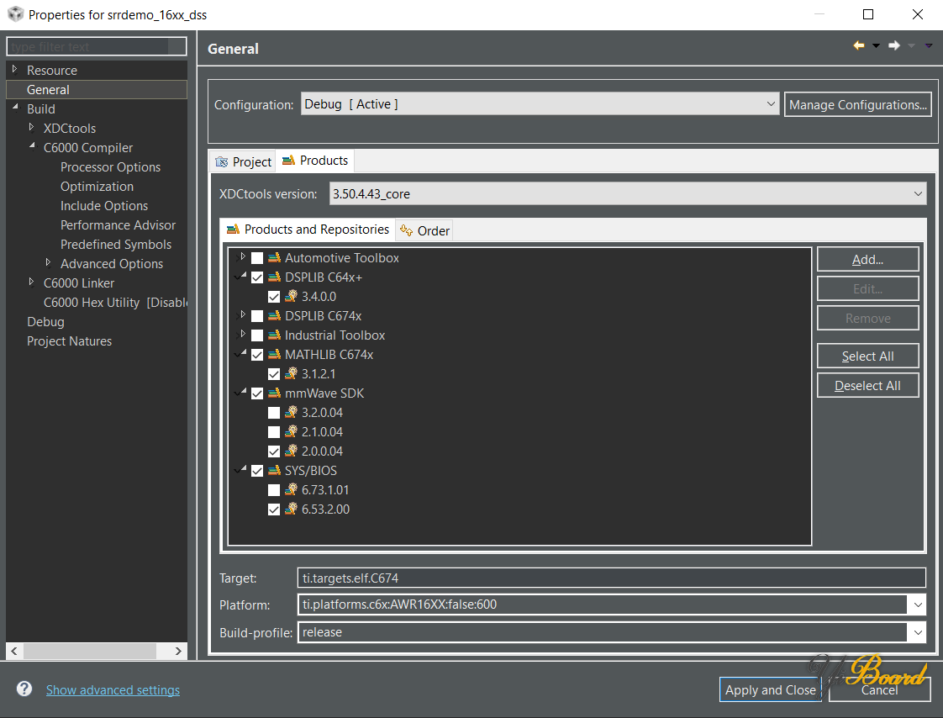
Task: Open the Configuration dropdown
Action: [x=540, y=104]
